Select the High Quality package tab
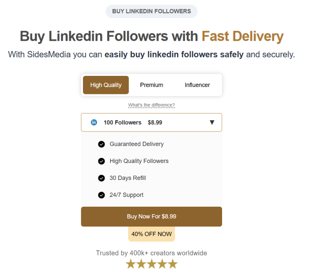This screenshot has width=321, height=276. (x=106, y=85)
